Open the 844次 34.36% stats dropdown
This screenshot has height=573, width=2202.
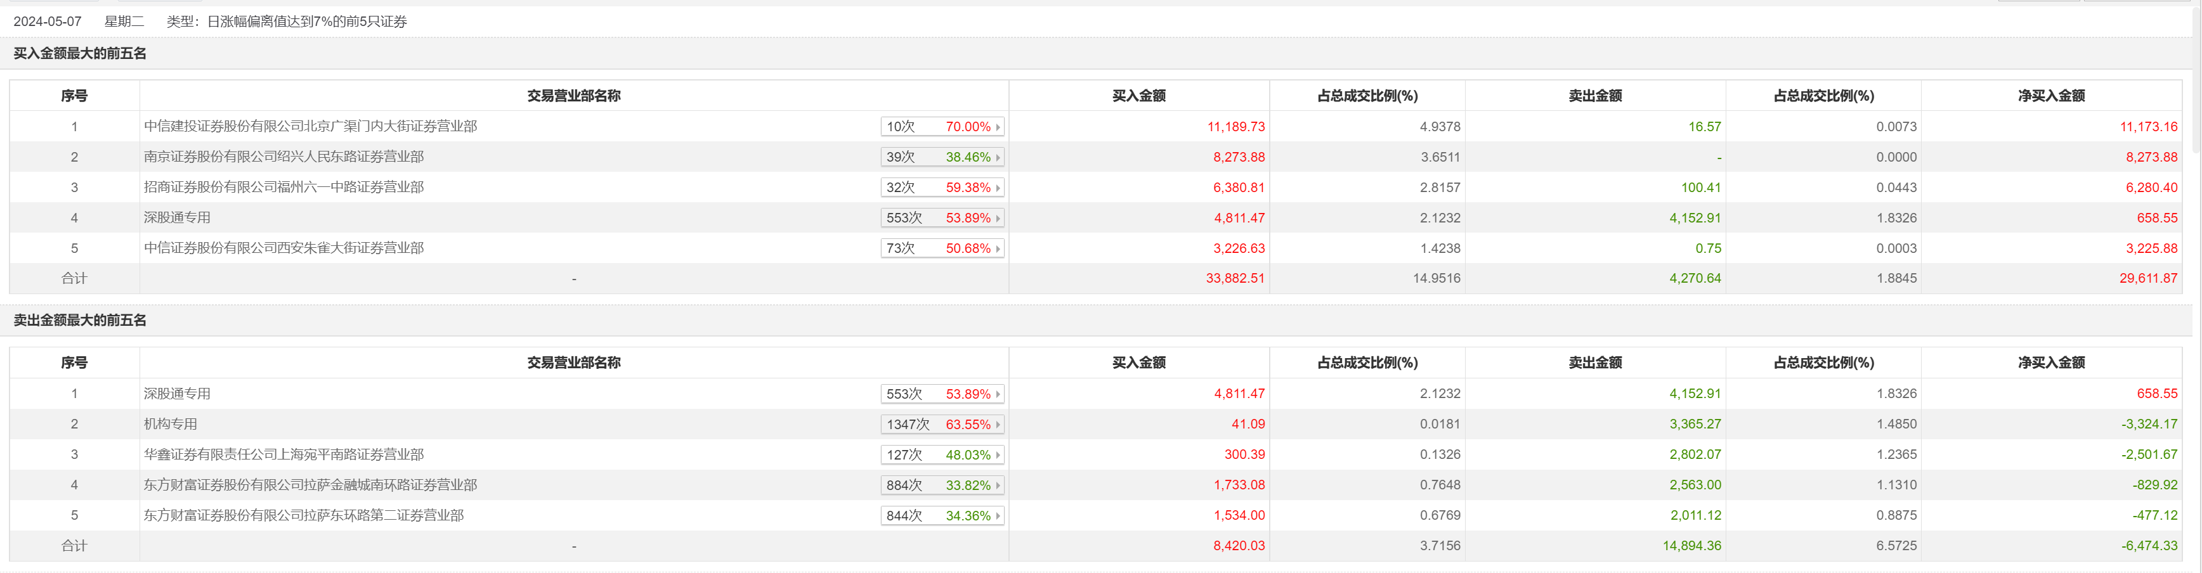tap(941, 516)
